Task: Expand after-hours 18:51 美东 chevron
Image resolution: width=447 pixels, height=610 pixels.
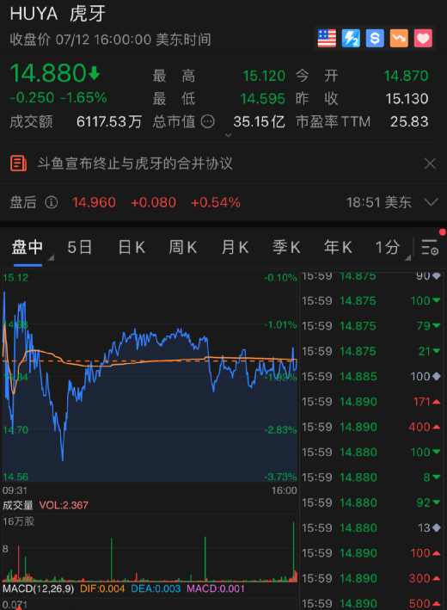Action: (431, 202)
